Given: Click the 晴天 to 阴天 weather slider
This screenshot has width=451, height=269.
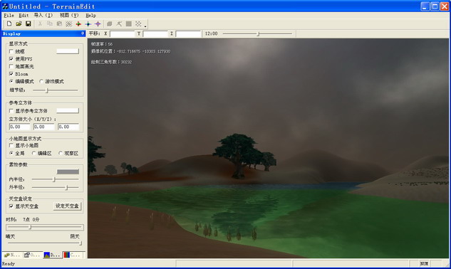Looking at the screenshot, I should pos(45,243).
